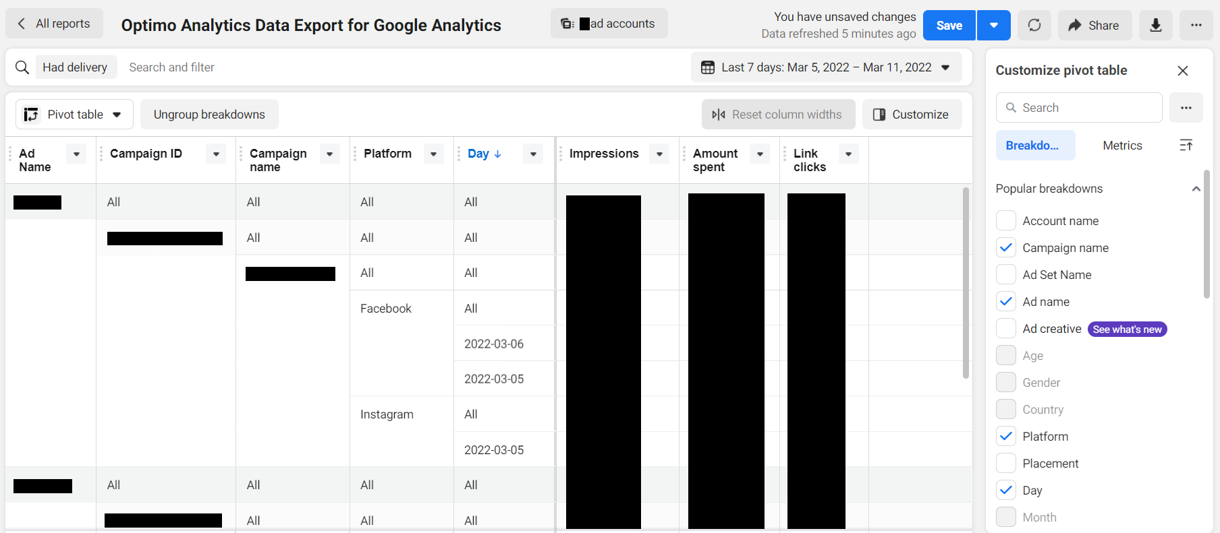Close the Customize pivot table panel
This screenshot has width=1220, height=533.
pos(1182,71)
